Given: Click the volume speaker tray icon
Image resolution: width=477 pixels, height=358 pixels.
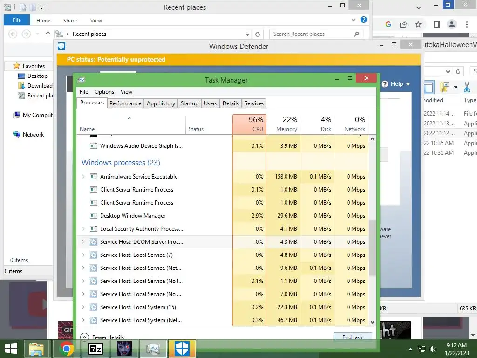Looking at the screenshot, I should click(433, 349).
